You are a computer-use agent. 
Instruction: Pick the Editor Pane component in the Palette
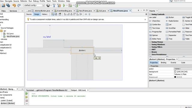tap(155, 39)
